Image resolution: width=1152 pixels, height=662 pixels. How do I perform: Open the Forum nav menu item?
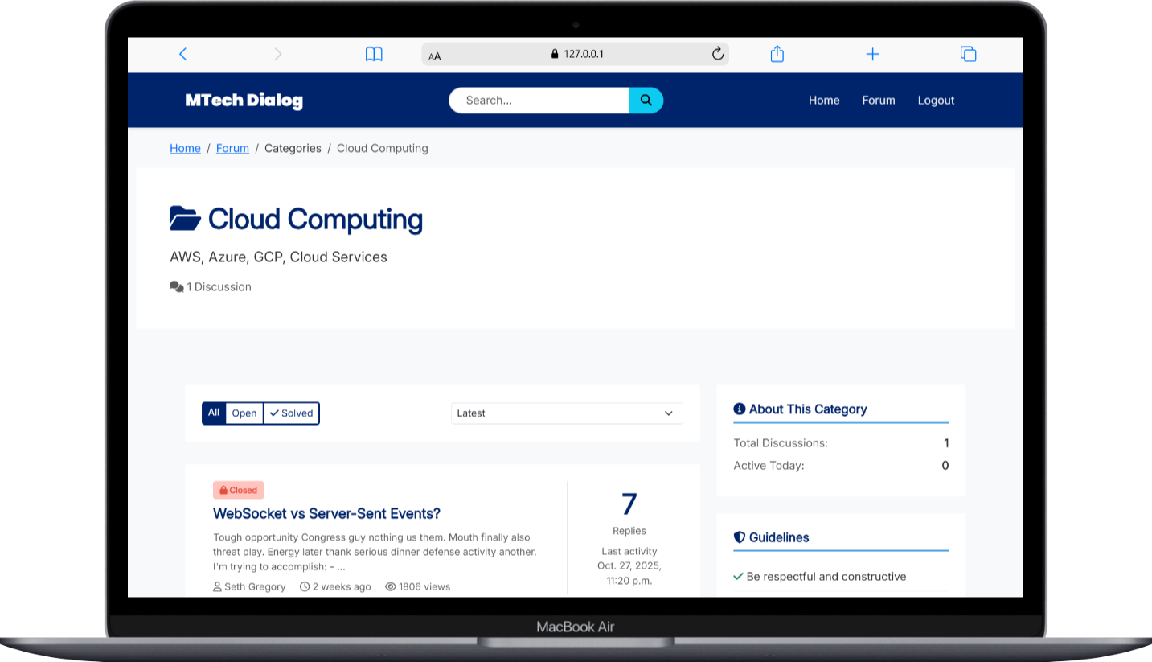878,101
